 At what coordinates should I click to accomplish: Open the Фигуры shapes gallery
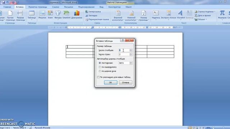point(58,15)
